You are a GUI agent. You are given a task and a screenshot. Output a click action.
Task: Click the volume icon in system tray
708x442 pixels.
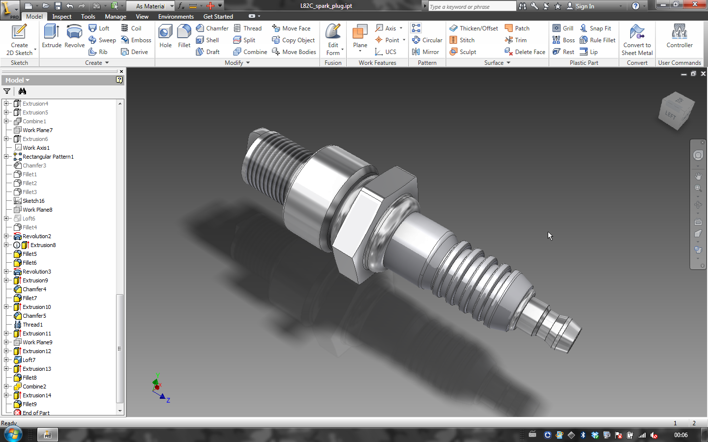point(654,435)
